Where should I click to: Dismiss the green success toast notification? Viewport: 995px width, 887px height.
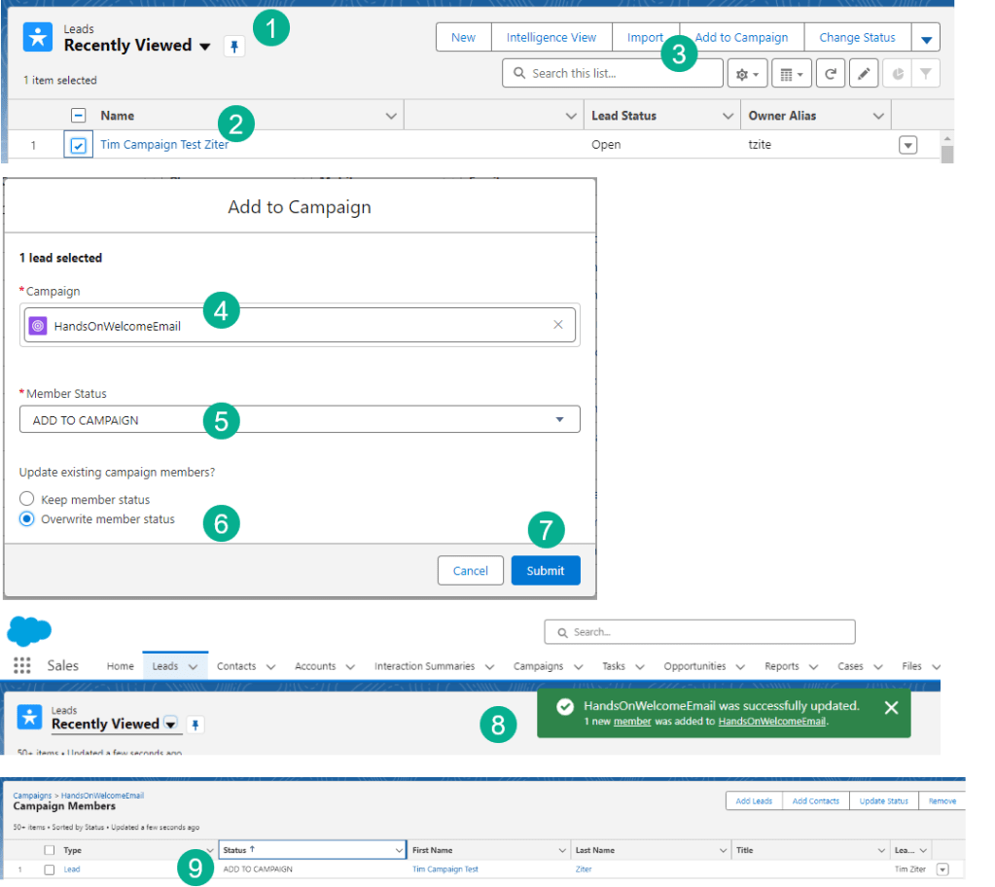(x=891, y=708)
